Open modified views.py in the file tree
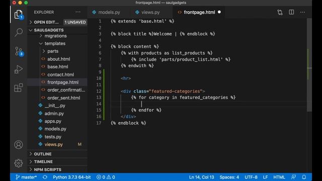Screen dimensions: 322x181 (54, 144)
